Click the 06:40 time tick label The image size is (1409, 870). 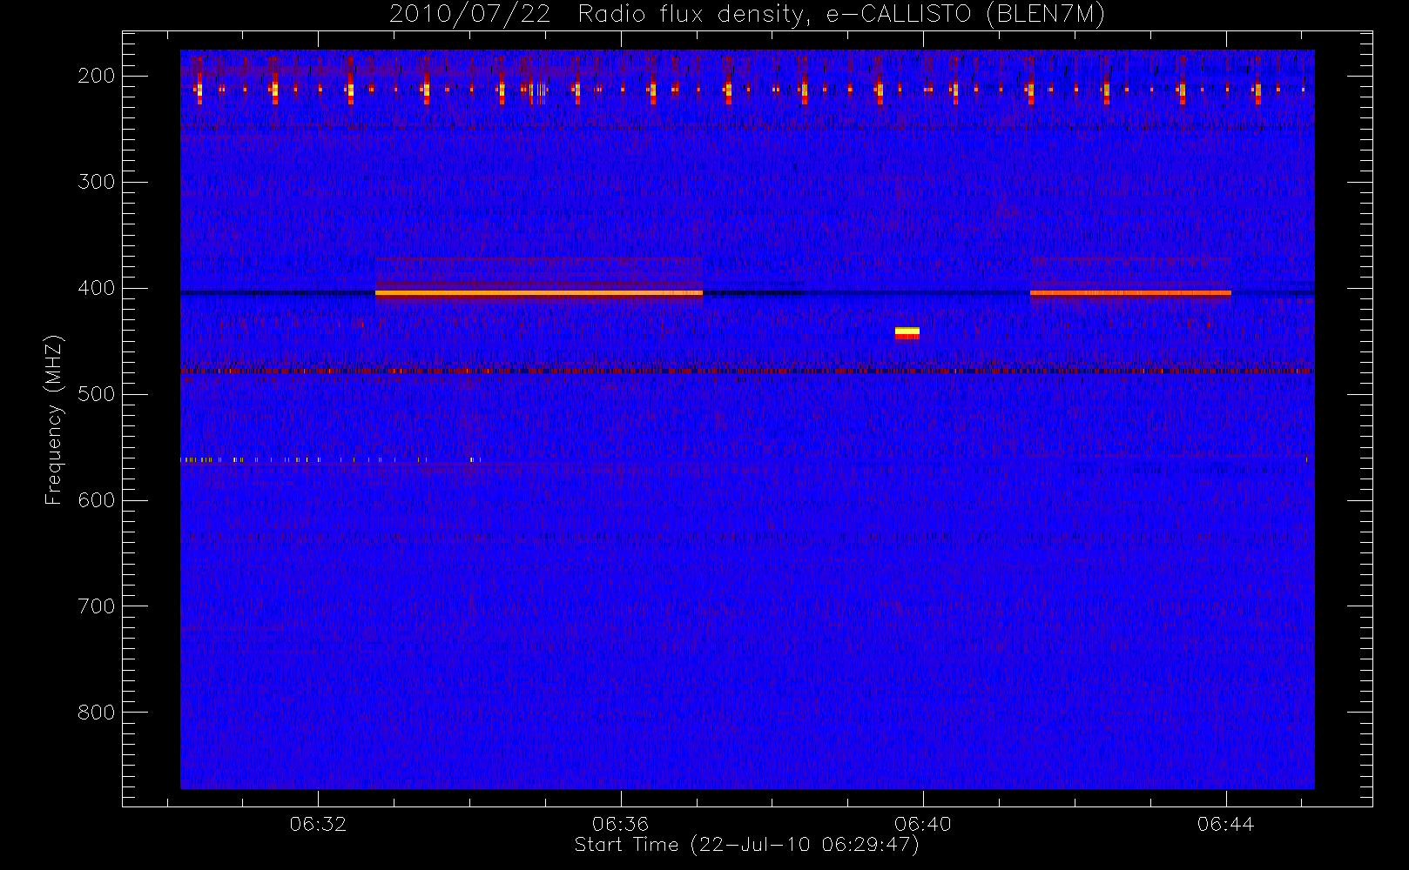click(923, 824)
